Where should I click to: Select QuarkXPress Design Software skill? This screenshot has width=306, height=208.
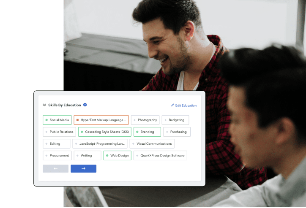(x=160, y=156)
